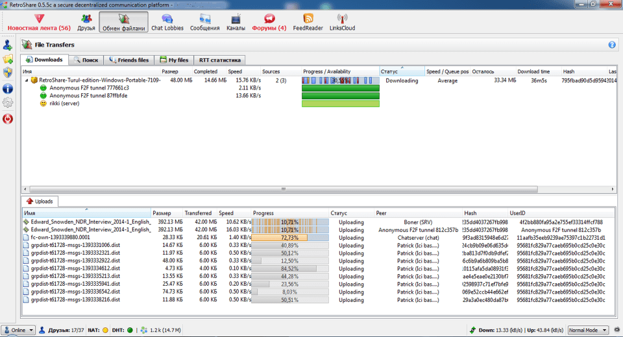623x337 pixels.
Task: Click smiley icon of tunnel 777661c3
Action: 43,87
